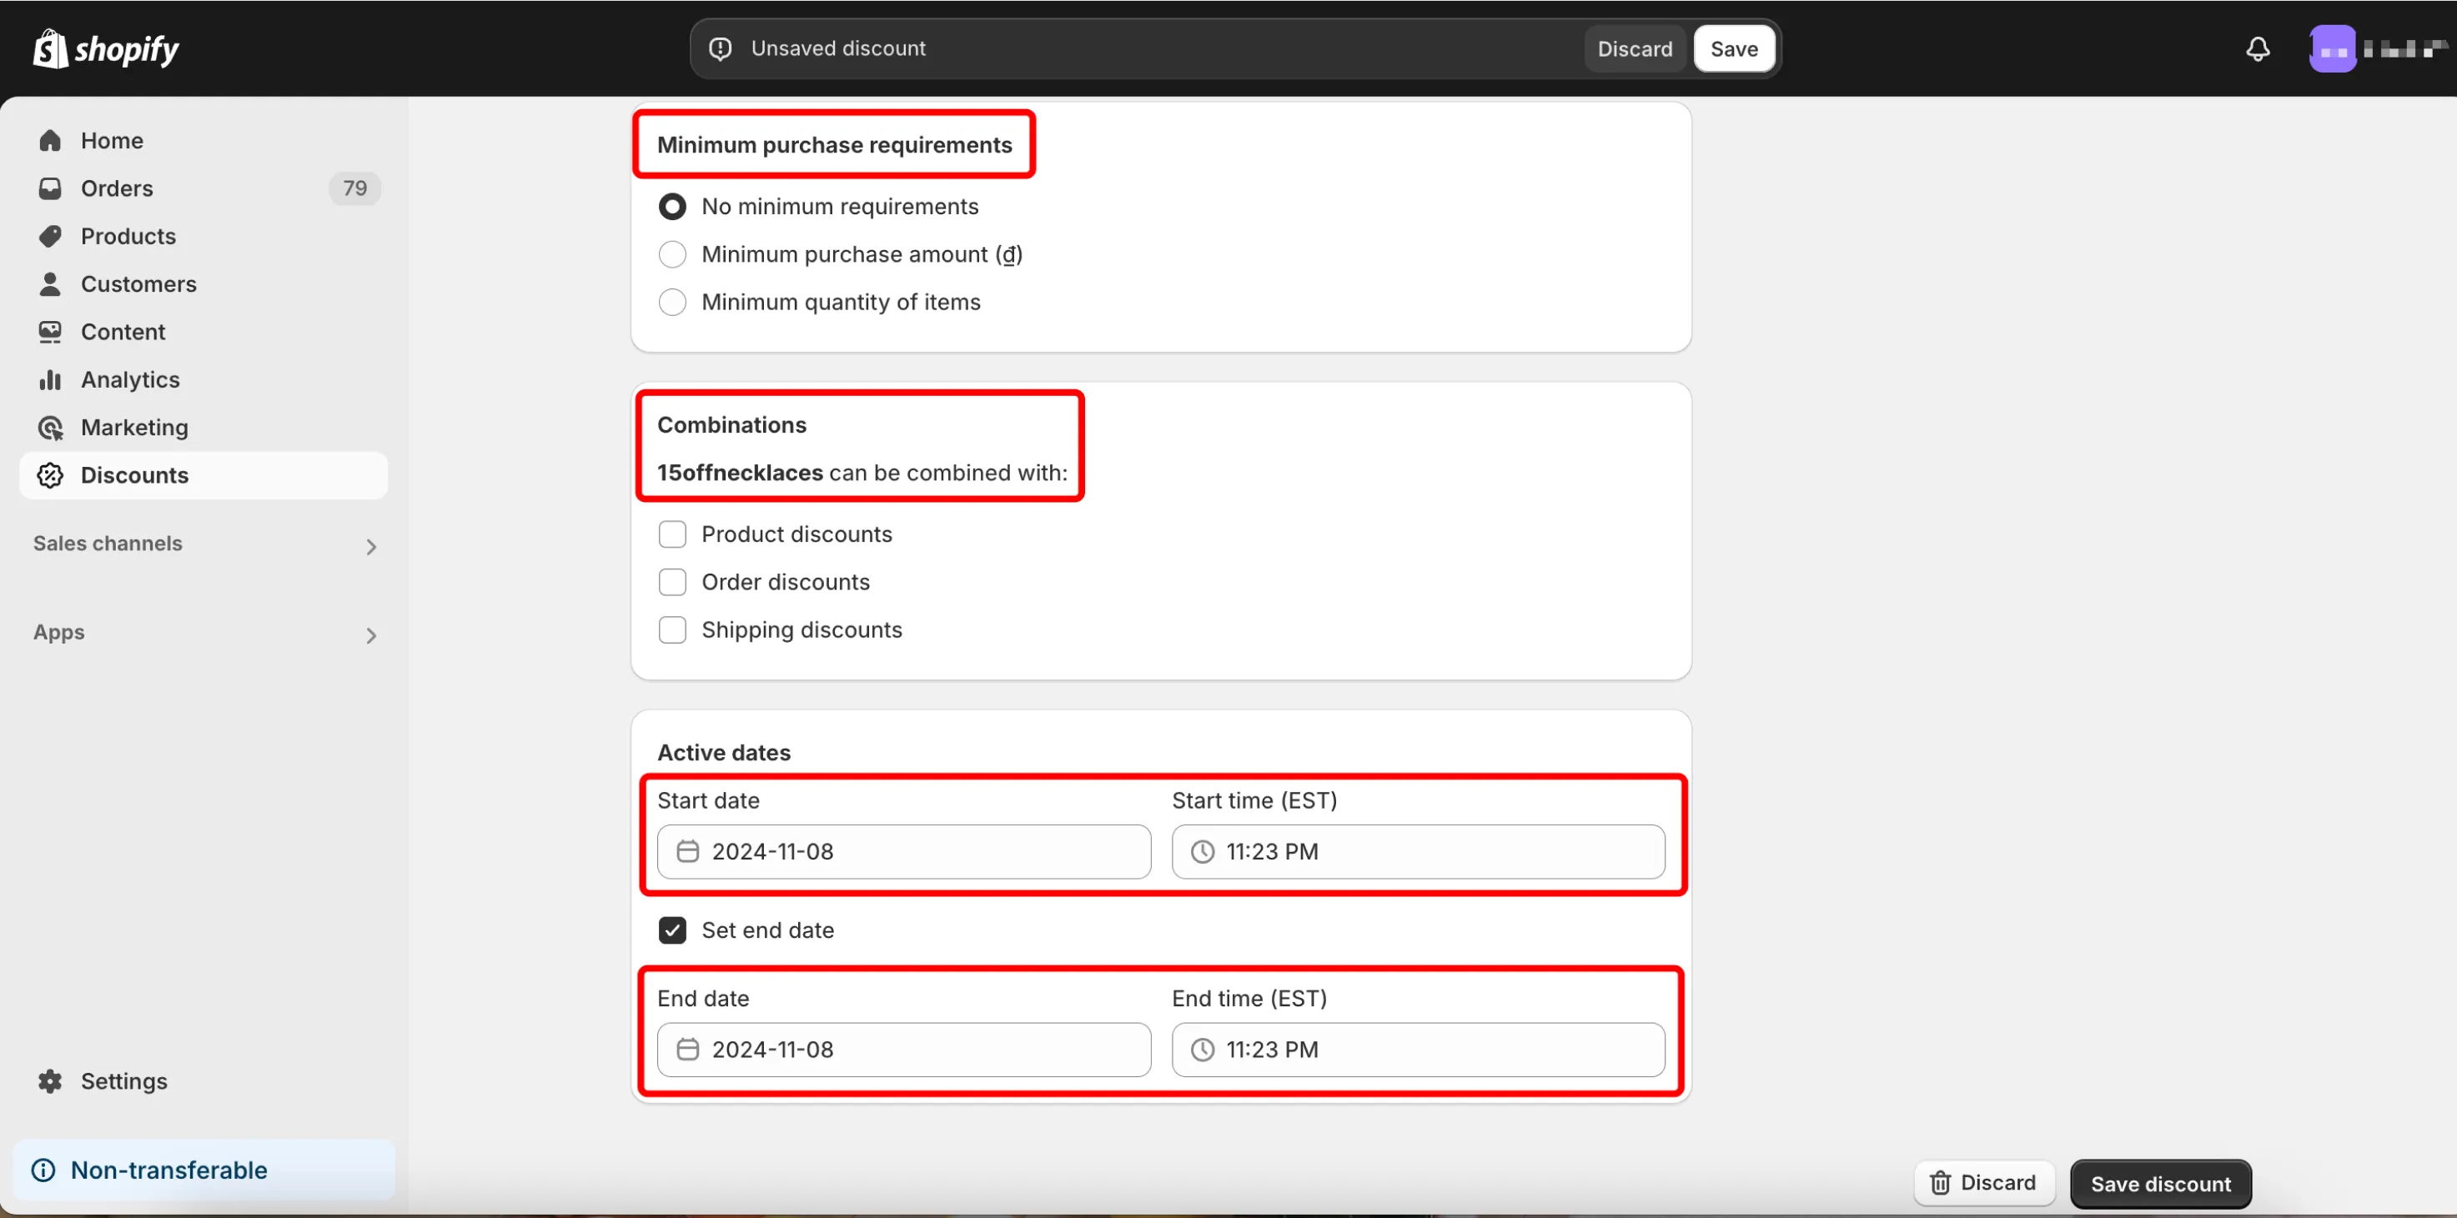The image size is (2457, 1218).
Task: Click Minimum purchase requirements heading
Action: [835, 145]
